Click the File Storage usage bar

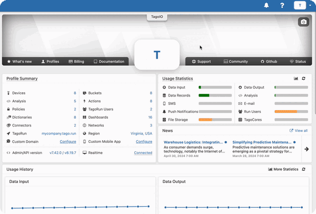[x=215, y=120]
